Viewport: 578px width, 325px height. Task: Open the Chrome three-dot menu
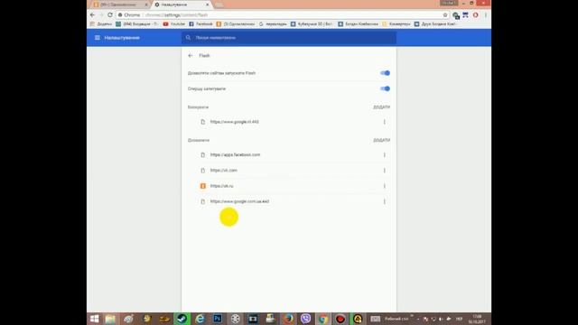486,15
